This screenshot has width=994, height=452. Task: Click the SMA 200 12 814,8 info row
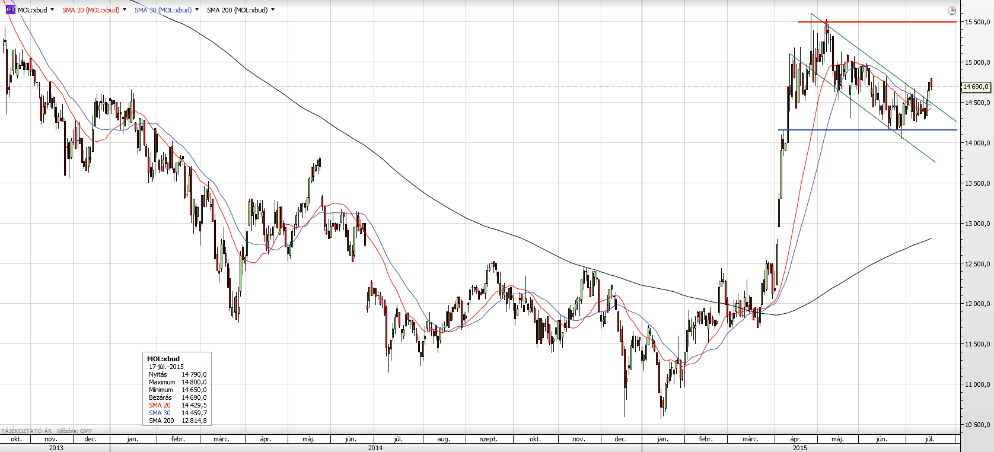coord(177,421)
